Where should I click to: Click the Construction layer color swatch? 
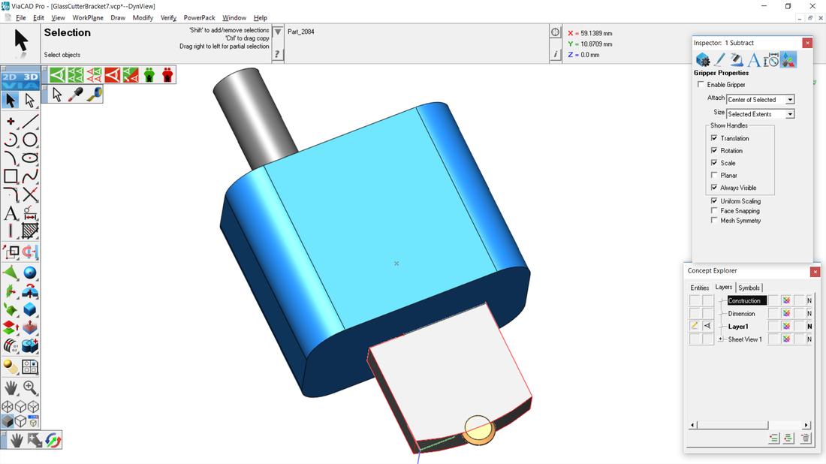coord(786,301)
